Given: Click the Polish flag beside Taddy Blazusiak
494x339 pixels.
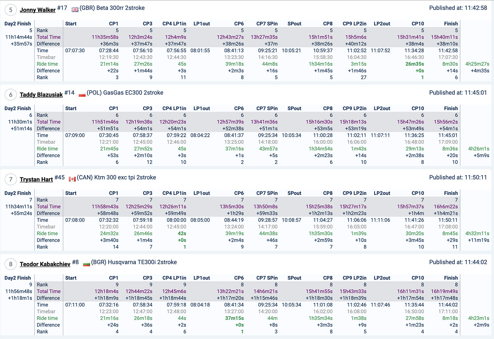Looking at the screenshot, I should pyautogui.click(x=82, y=95).
